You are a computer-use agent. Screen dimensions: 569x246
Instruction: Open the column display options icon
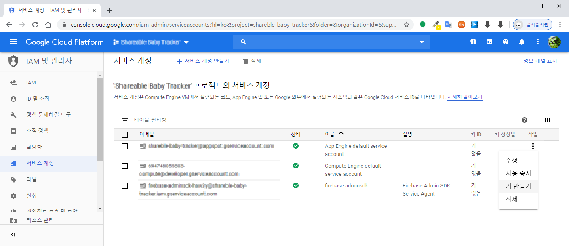click(548, 120)
